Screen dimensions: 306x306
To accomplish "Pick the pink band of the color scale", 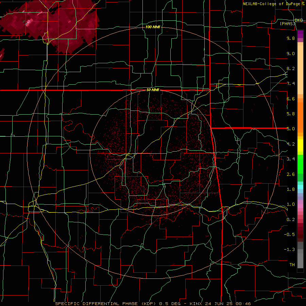I will [300, 206].
